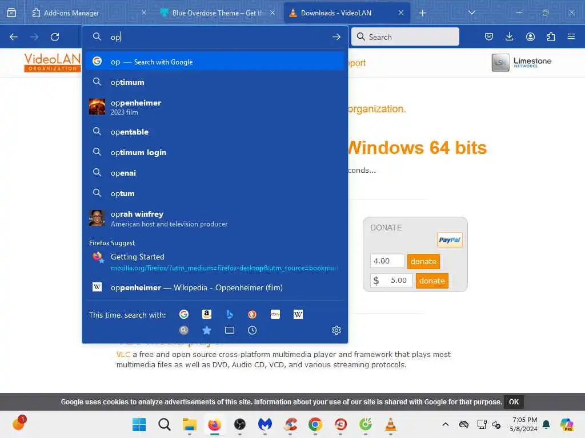The image size is (585, 438).
Task: Open the Extensions menu
Action: tap(551, 36)
